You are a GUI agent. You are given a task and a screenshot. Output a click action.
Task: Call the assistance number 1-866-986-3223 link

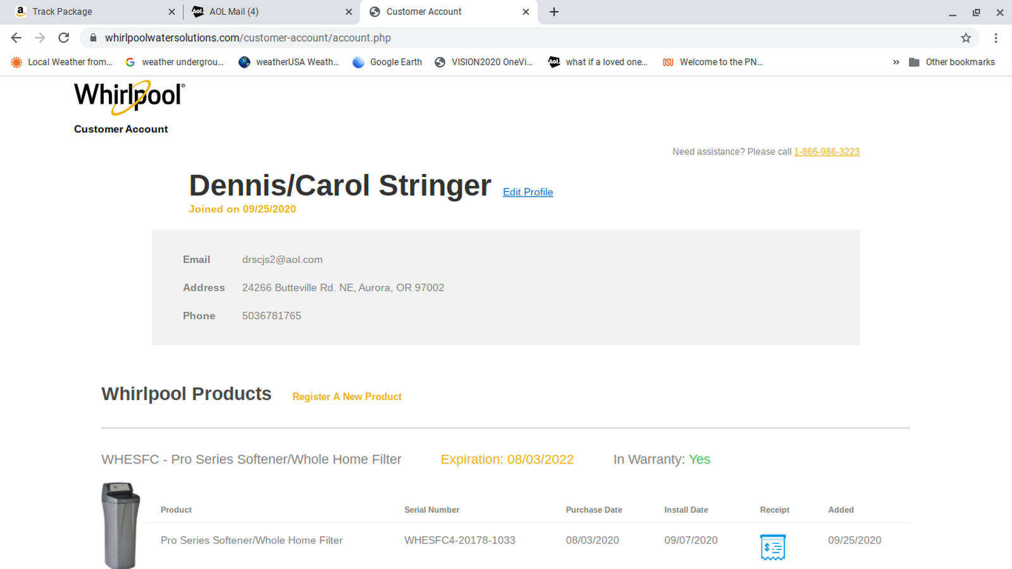tap(826, 152)
